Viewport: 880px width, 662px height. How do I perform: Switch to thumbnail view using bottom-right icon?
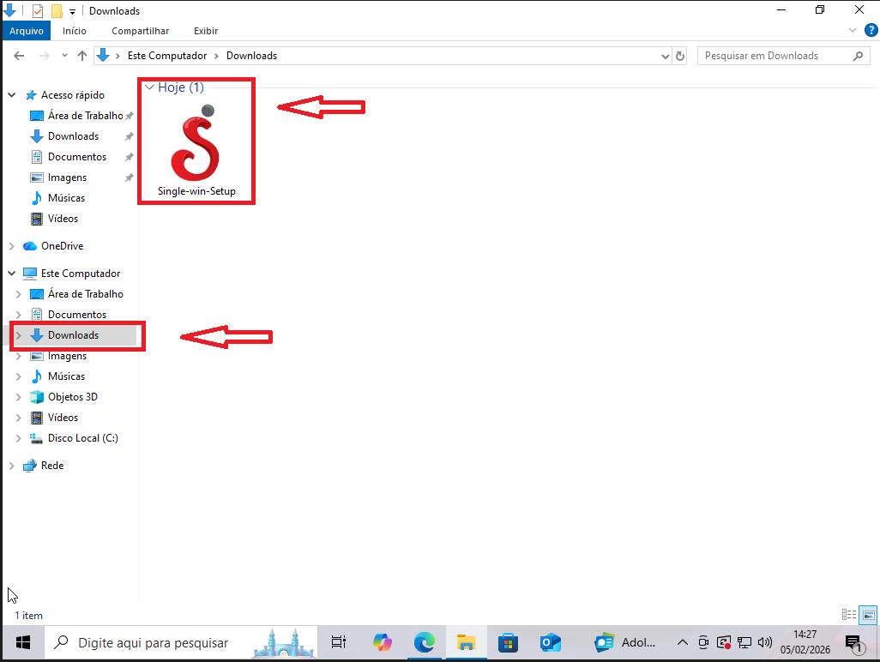click(867, 614)
